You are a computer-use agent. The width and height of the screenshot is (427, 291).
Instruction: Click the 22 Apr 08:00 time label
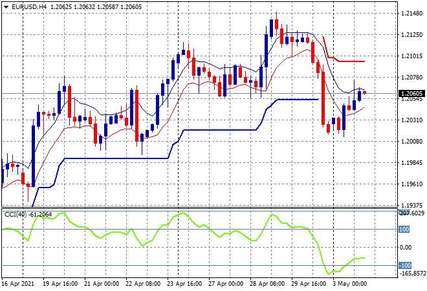(143, 284)
